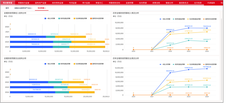Click the teal 2023 expenditure bar segment
This screenshot has height=103, width=230.
pos(61,87)
